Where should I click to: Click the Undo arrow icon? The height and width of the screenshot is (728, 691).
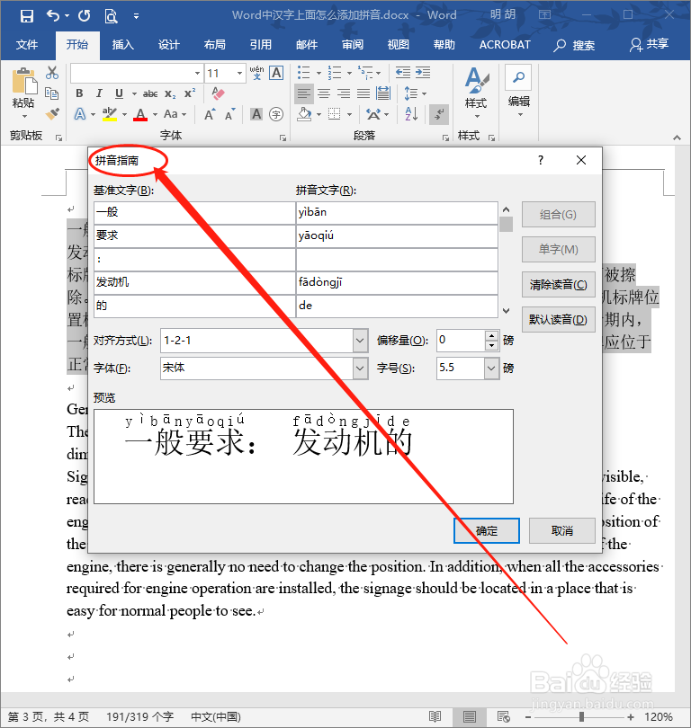(52, 16)
